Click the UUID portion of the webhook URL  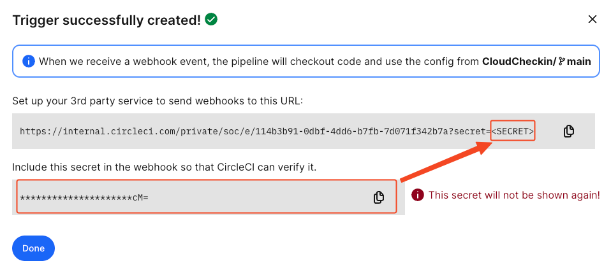[x=353, y=132]
